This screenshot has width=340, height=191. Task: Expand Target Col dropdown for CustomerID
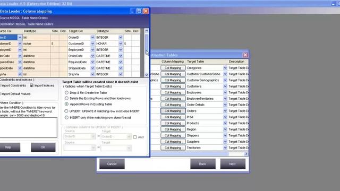[x=92, y=44]
